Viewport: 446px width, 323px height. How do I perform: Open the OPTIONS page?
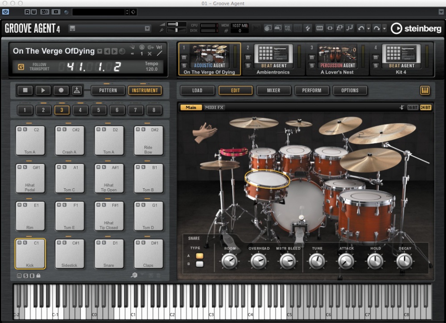[x=350, y=91]
